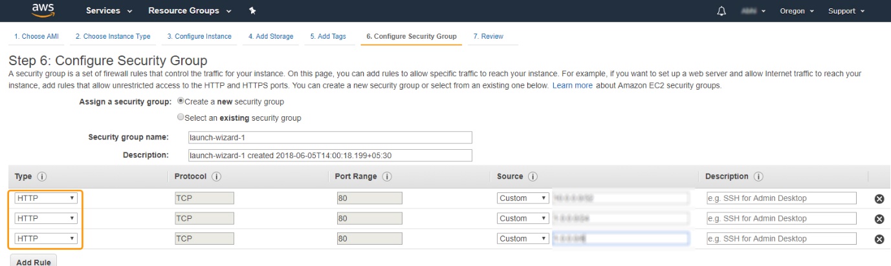Click the 'Assign a security group:' label
891x266 pixels.
(126, 102)
